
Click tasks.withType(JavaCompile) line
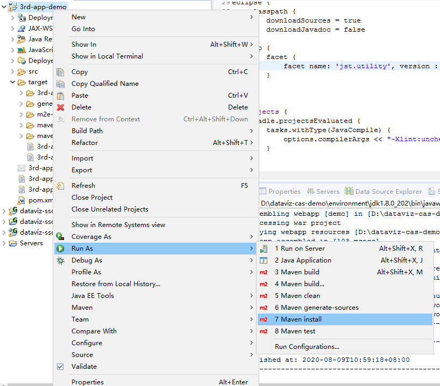click(328, 130)
